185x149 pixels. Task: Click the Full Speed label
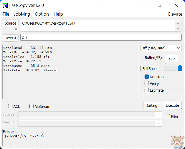click(x=150, y=68)
